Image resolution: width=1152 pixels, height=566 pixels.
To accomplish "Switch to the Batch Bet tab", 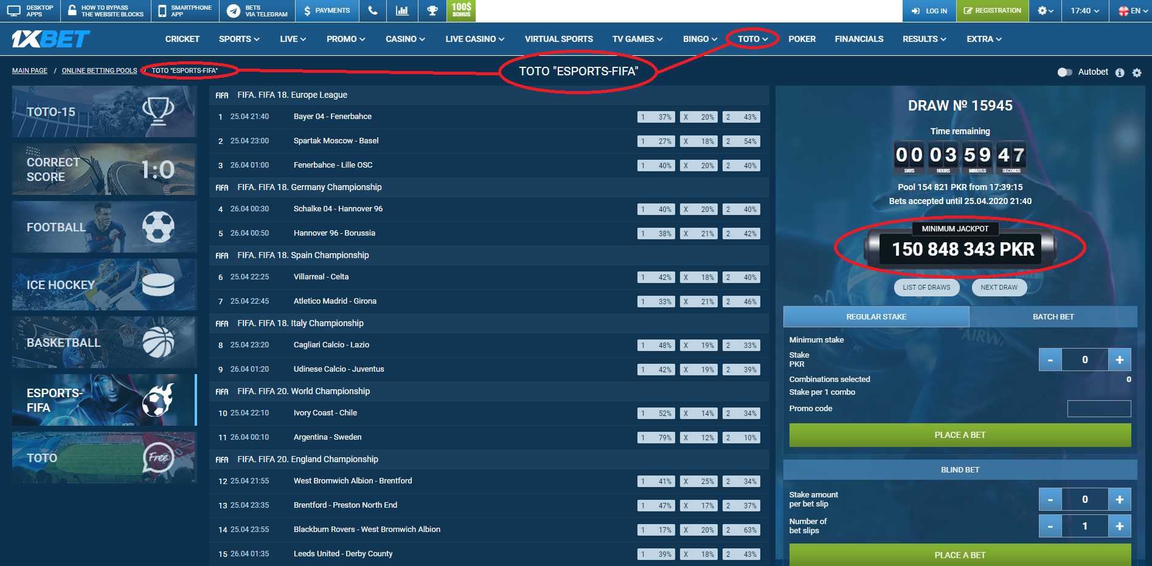I will pyautogui.click(x=1053, y=317).
